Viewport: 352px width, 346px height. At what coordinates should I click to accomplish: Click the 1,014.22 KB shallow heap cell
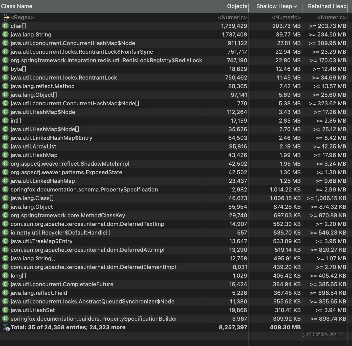(x=285, y=189)
